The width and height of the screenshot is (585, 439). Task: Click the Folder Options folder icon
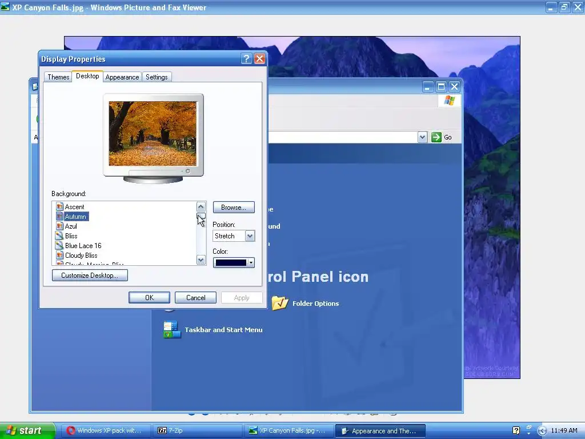point(280,303)
